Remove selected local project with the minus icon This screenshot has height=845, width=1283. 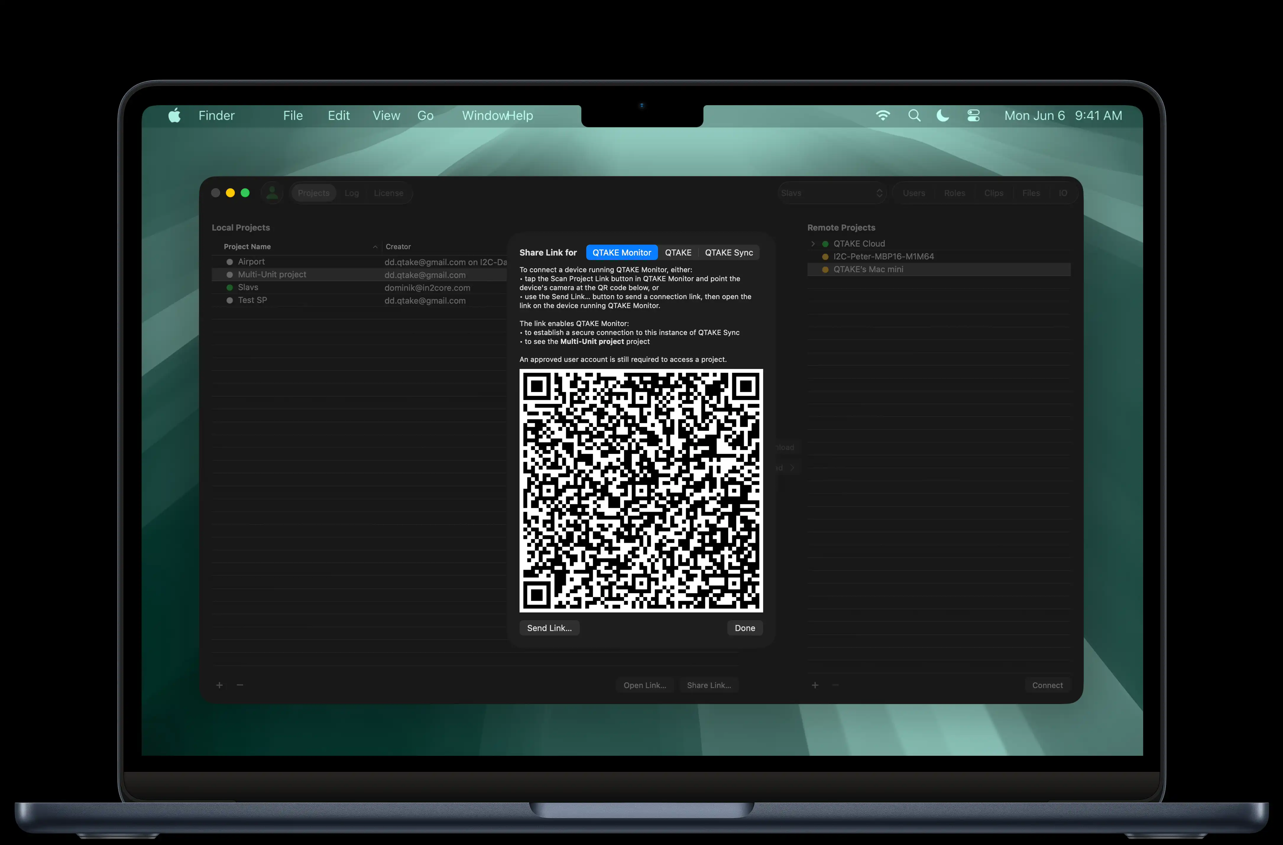(x=240, y=685)
